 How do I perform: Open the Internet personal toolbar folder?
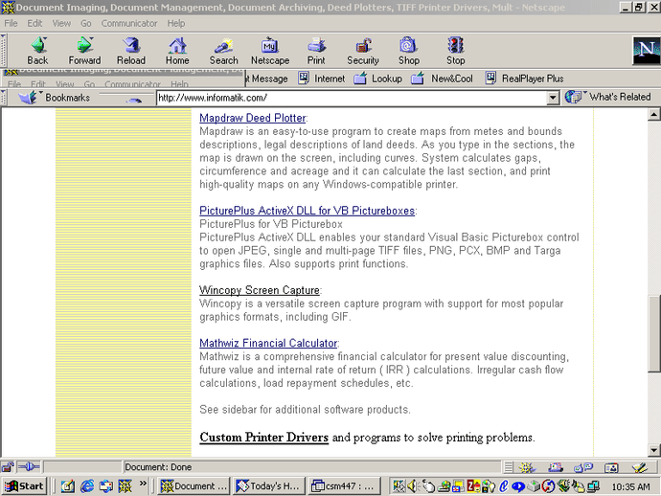point(322,79)
